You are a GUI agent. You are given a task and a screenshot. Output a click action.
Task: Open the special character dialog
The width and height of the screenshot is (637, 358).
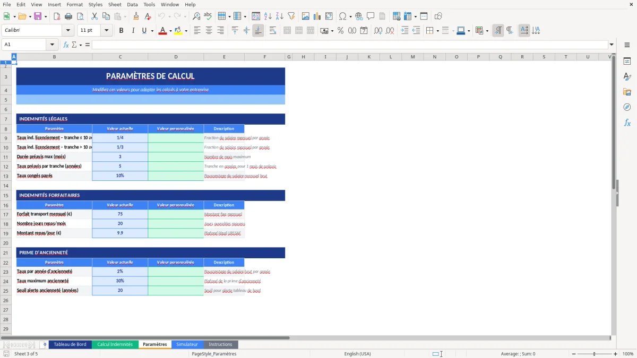pyautogui.click(x=343, y=16)
